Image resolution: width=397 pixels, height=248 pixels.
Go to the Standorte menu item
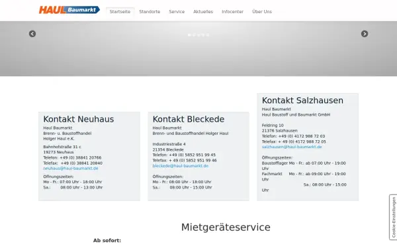pos(150,12)
